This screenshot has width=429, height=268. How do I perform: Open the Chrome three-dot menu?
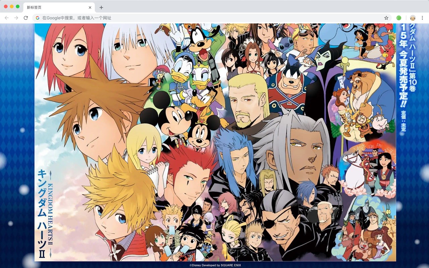[x=423, y=18]
